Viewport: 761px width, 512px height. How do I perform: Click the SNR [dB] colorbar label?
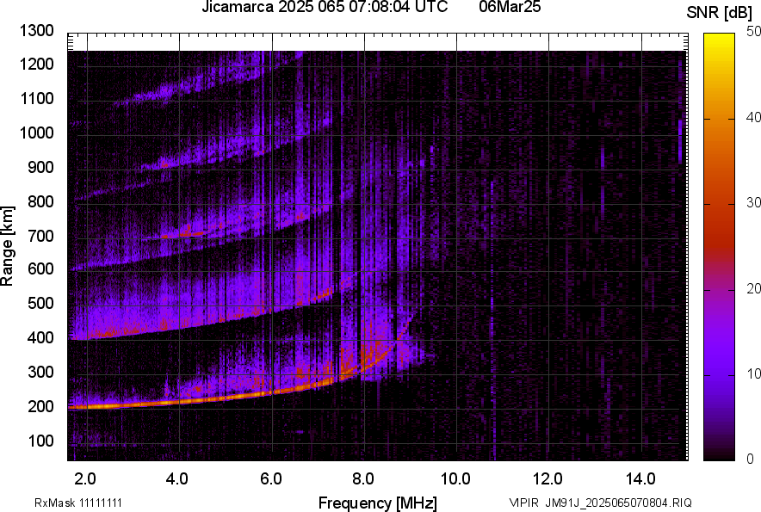pos(720,12)
